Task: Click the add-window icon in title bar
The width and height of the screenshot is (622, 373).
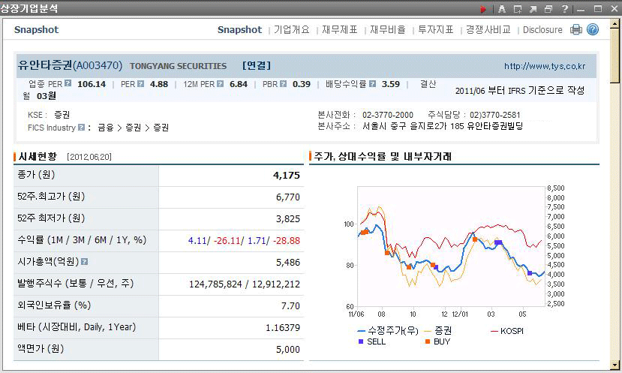Action: [517, 9]
